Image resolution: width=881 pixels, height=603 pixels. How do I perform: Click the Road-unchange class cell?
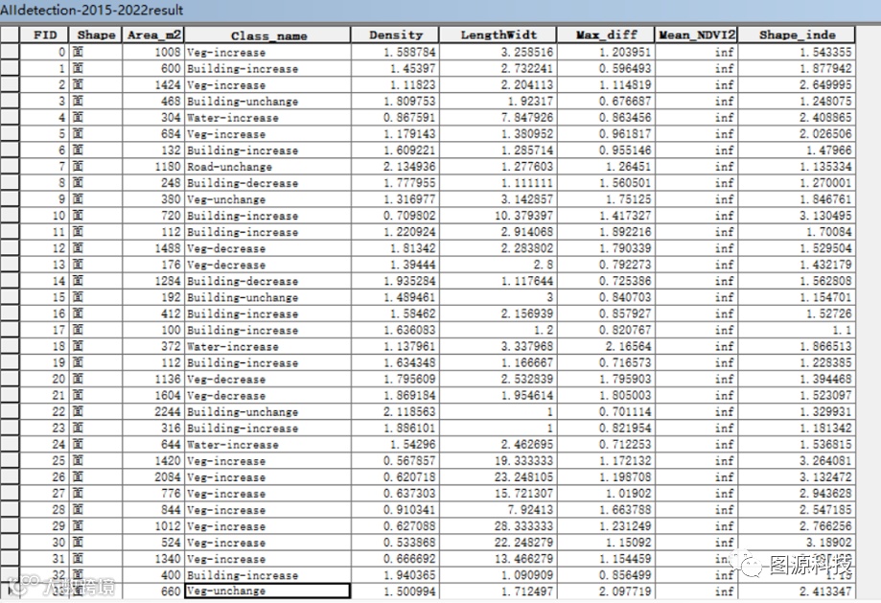[x=268, y=167]
